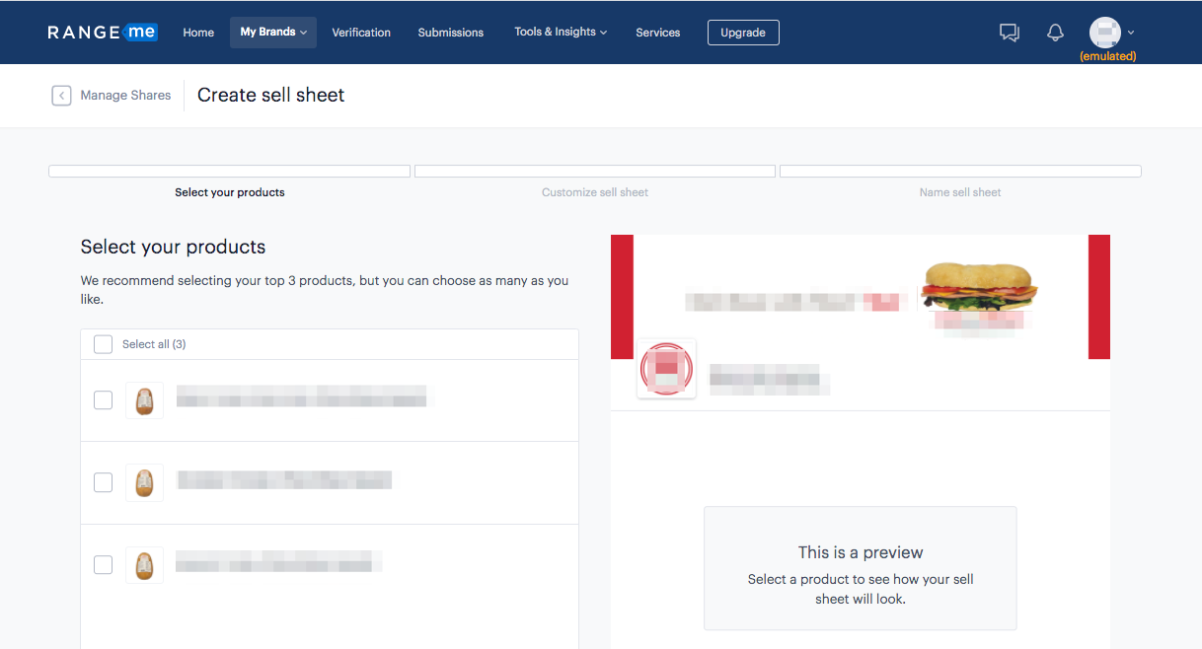Tick the second product checkbox
The width and height of the screenshot is (1202, 649).
[x=103, y=482]
